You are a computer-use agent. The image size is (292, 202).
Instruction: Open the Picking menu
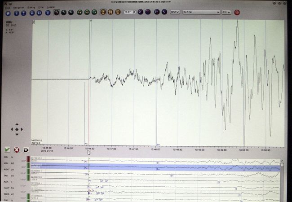pyautogui.click(x=31, y=8)
